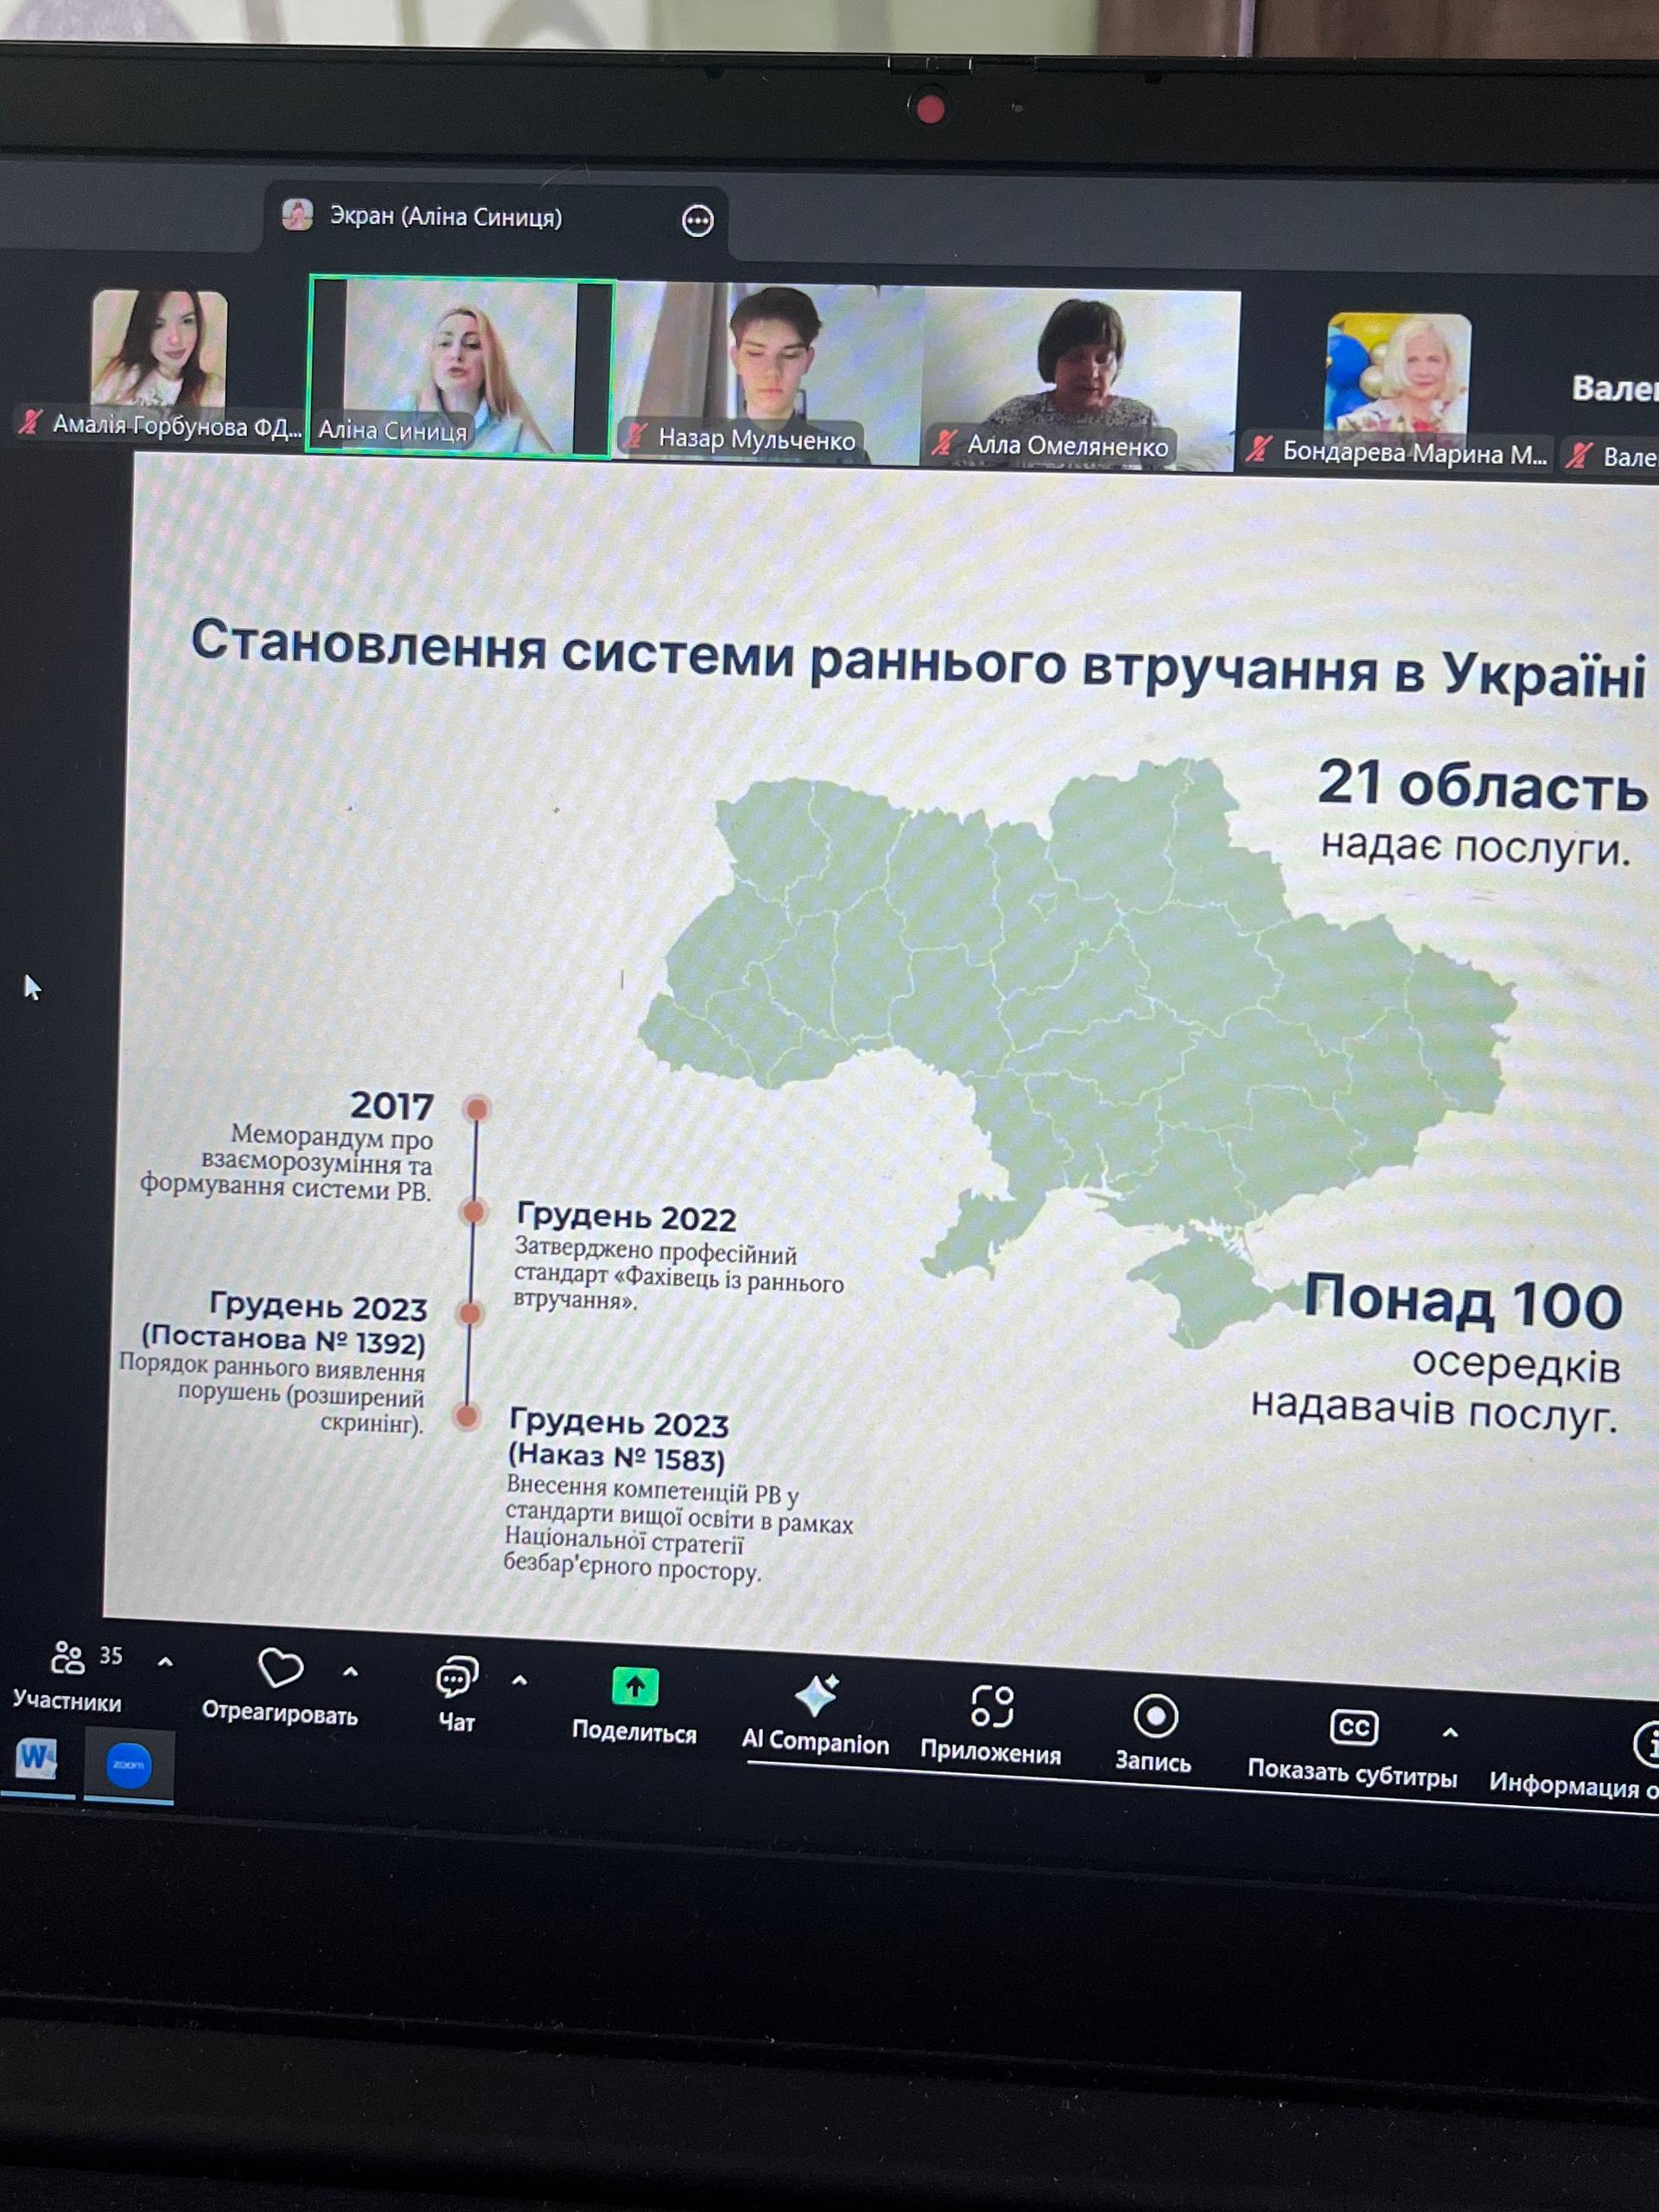
Task: Toggle Показать субтитры captions
Action: point(1353,1730)
